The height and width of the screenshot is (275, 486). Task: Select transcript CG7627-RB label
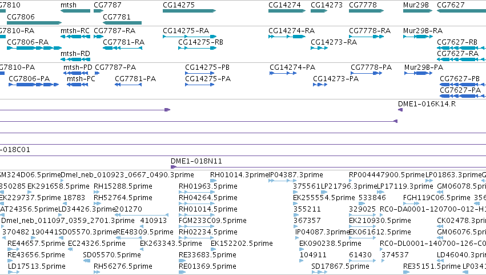(457, 42)
